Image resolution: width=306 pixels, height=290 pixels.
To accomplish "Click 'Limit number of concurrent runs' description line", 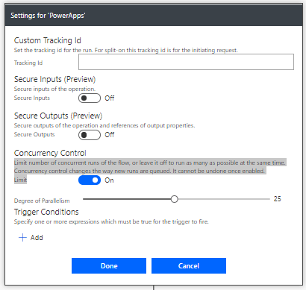I will tap(150, 163).
